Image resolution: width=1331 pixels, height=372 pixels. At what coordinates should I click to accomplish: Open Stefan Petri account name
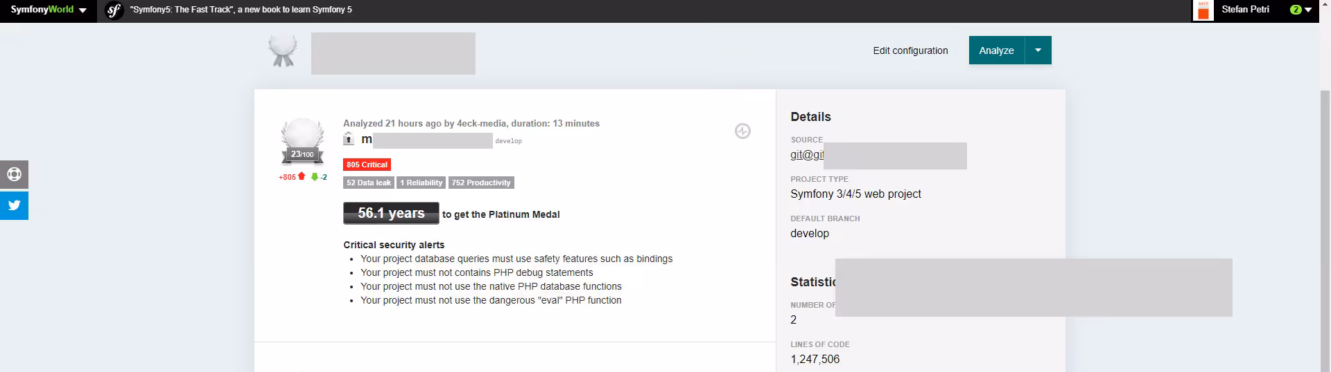[x=1245, y=10]
